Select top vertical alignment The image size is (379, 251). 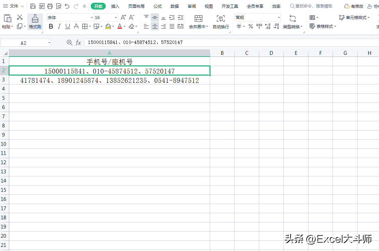point(146,17)
